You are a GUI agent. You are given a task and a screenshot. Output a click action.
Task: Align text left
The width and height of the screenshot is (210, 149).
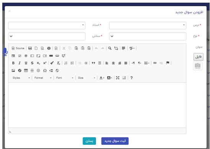[107, 63]
